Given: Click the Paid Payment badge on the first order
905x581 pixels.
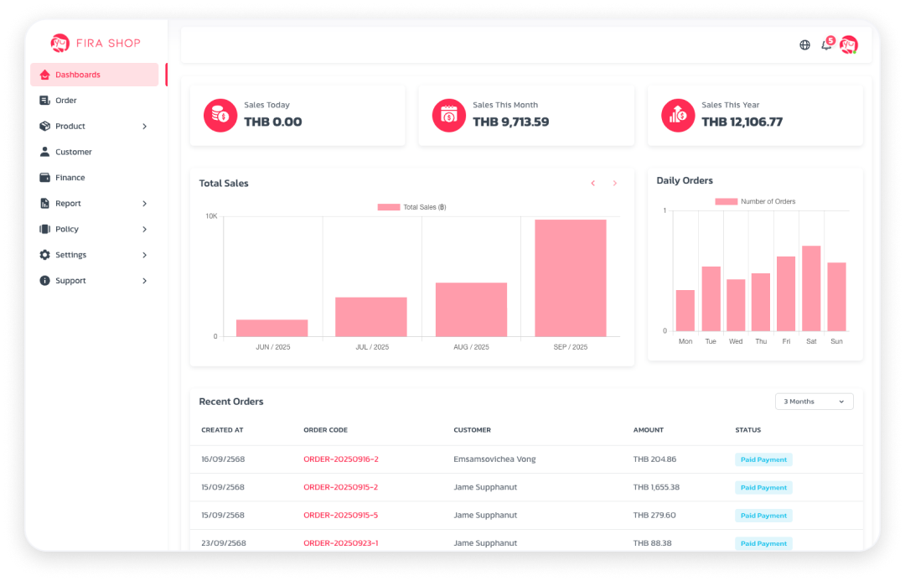Looking at the screenshot, I should (763, 459).
